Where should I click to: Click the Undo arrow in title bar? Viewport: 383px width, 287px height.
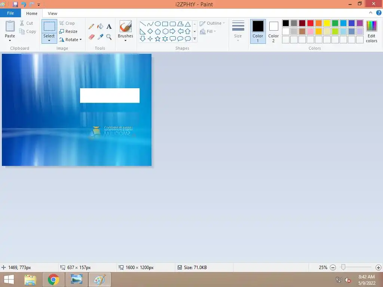click(x=24, y=4)
